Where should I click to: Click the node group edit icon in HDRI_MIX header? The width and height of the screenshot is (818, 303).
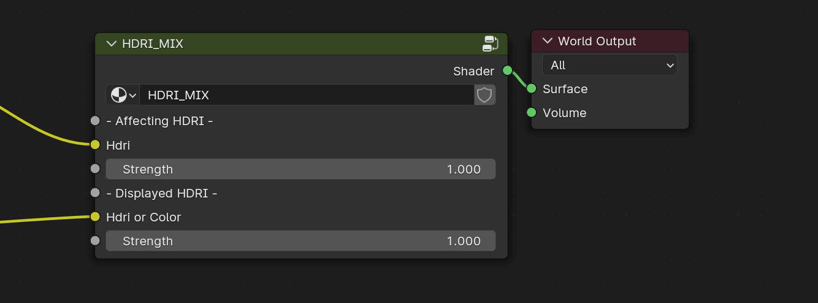point(490,44)
